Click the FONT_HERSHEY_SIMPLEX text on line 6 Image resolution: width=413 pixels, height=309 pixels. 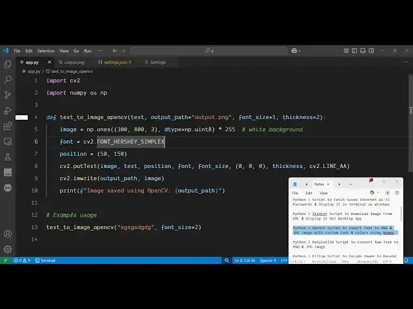(x=130, y=142)
